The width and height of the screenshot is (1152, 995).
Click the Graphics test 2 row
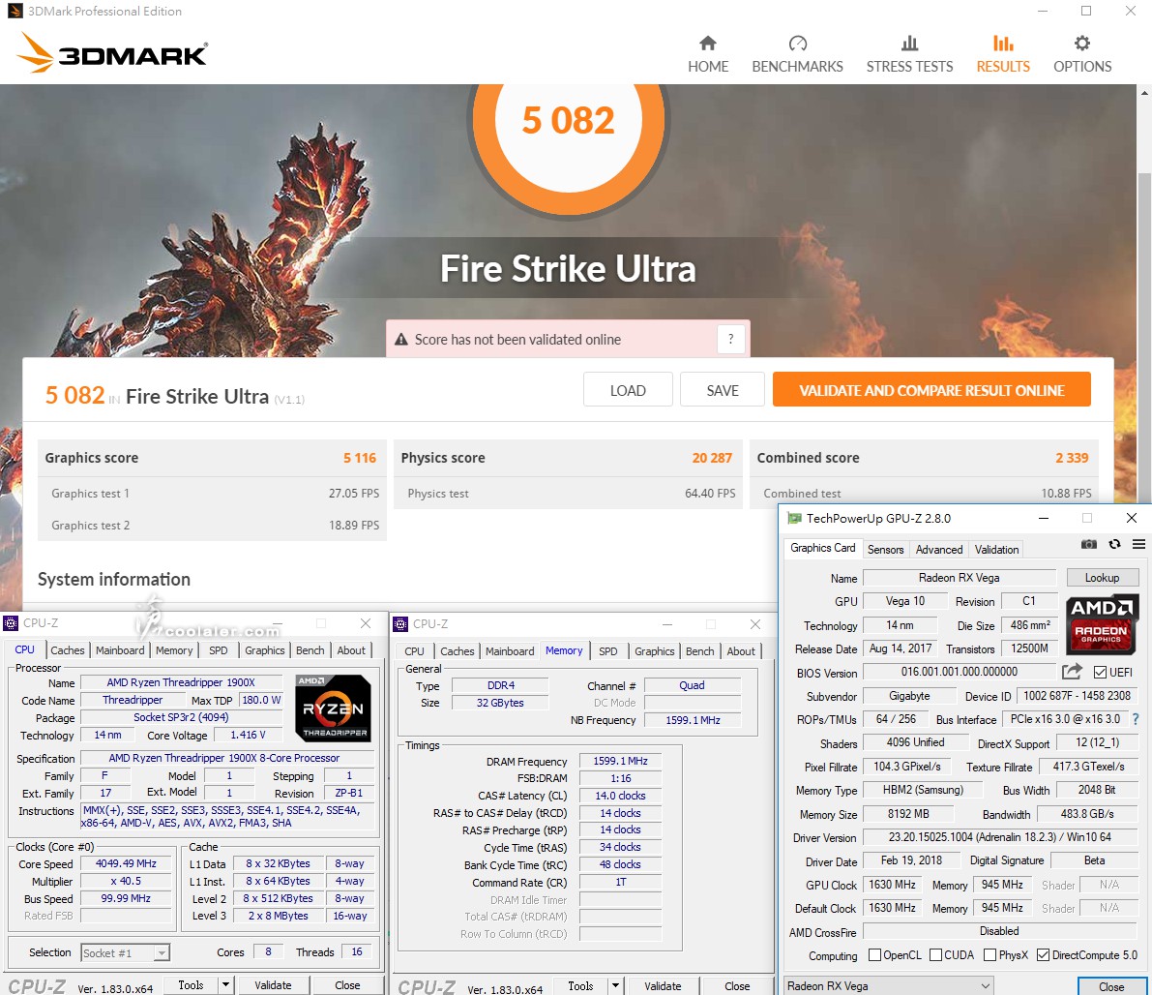pos(213,525)
